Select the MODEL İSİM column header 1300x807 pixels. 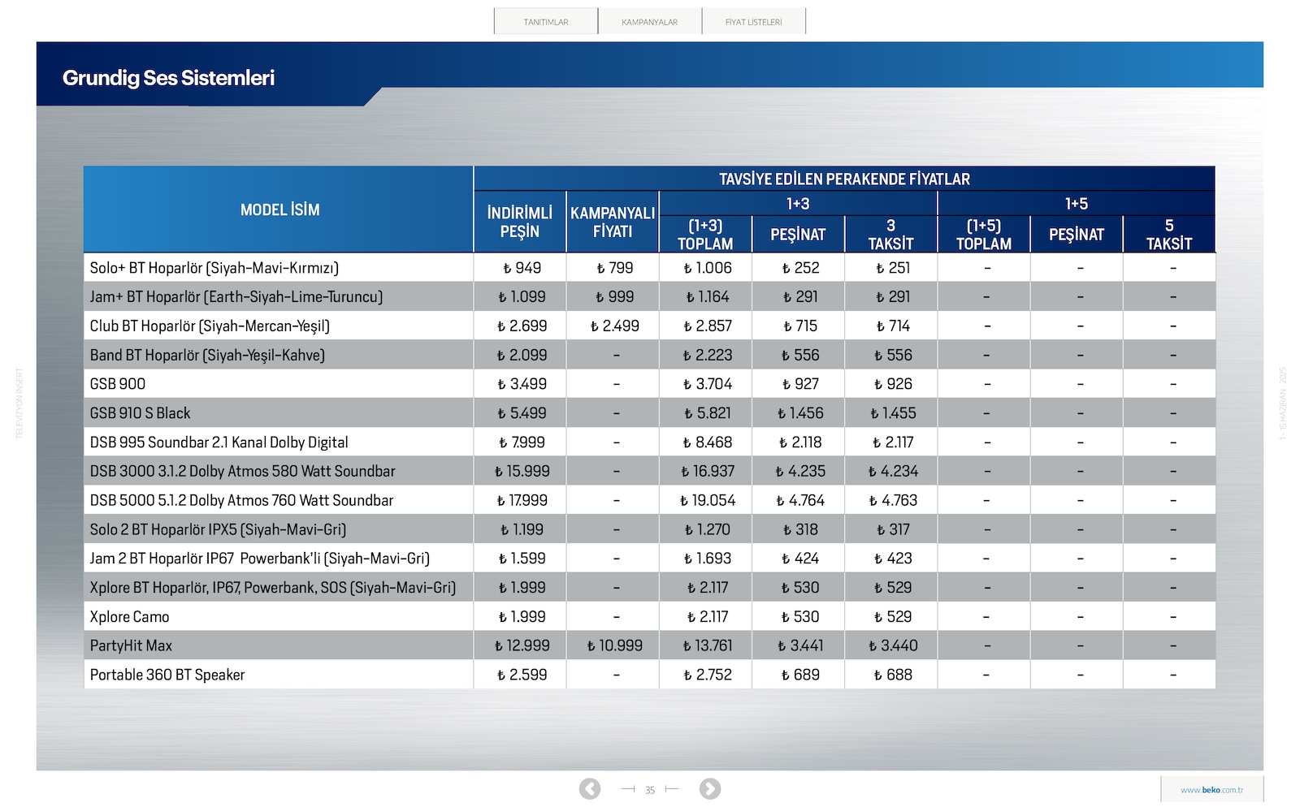tap(279, 209)
